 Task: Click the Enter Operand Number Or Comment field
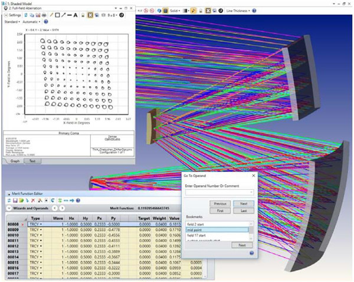coord(217,192)
